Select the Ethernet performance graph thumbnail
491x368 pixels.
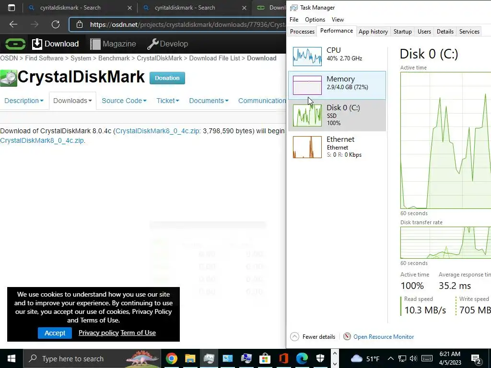tap(307, 147)
